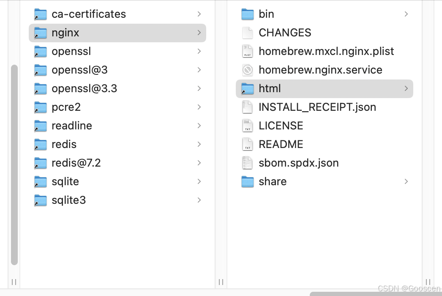
Task: Select the README file
Action: [x=281, y=144]
